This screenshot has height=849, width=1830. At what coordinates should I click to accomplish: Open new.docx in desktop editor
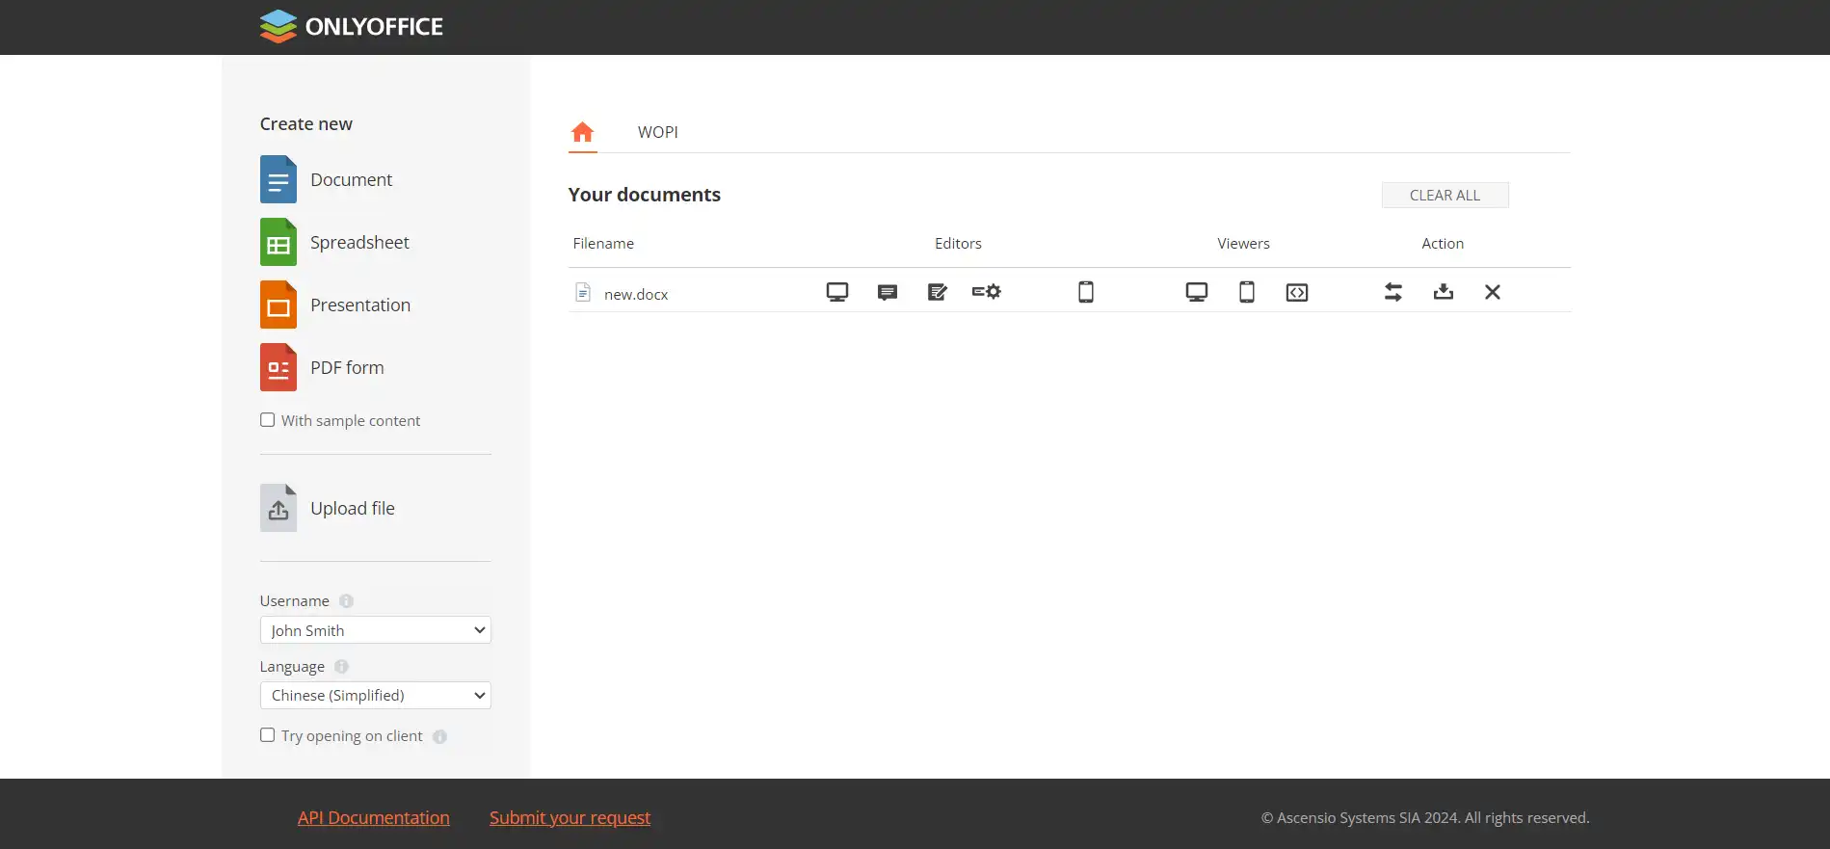tap(836, 292)
